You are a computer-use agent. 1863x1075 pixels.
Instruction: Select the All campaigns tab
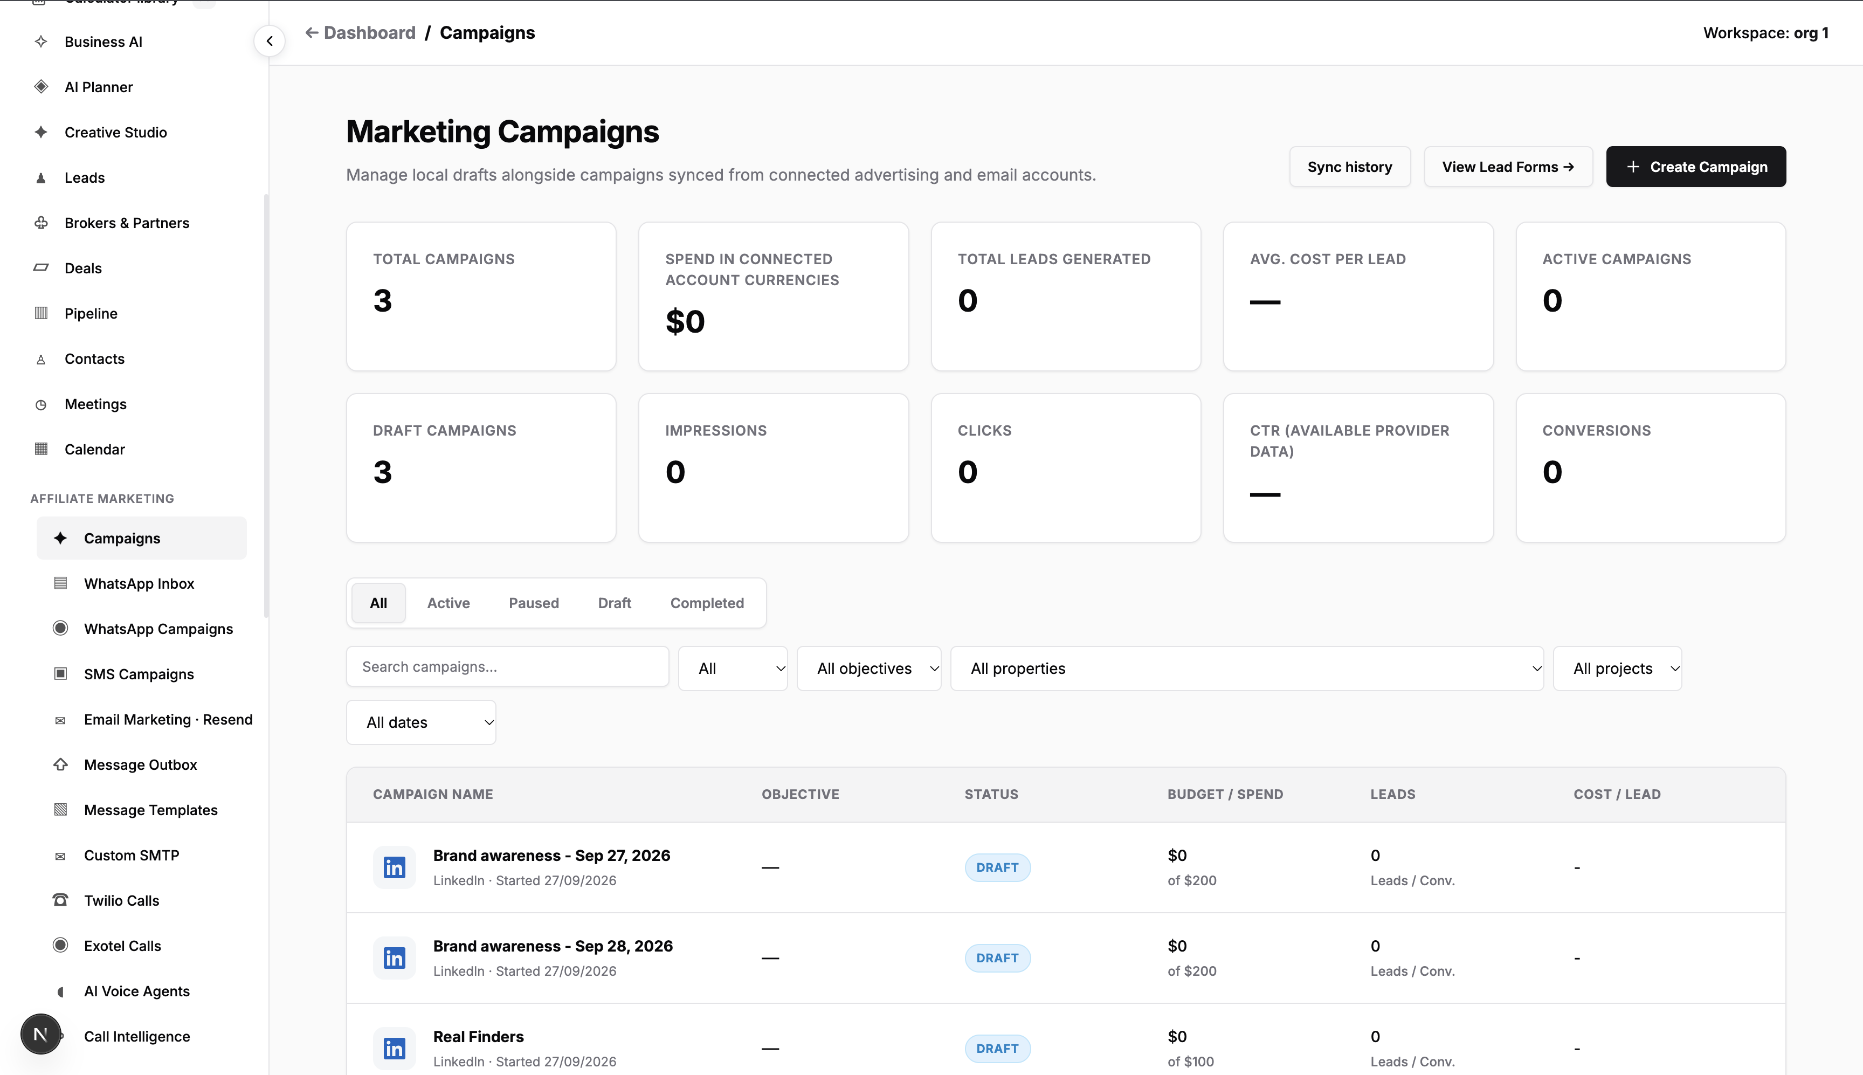378,603
